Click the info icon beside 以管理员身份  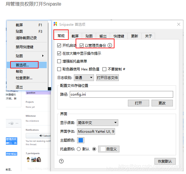click(x=110, y=45)
